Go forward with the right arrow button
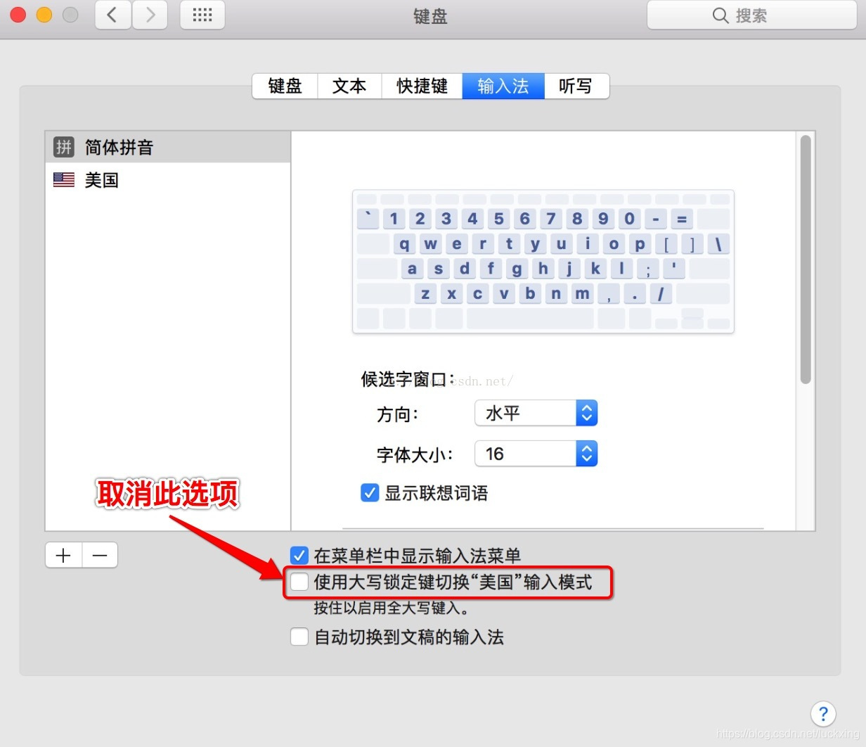 (150, 15)
